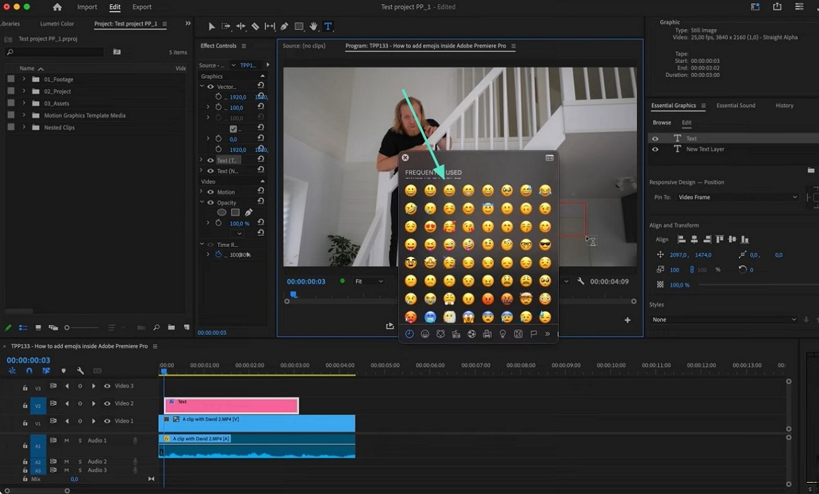Select the Type tool in the toolbar
The image size is (819, 494).
328,26
